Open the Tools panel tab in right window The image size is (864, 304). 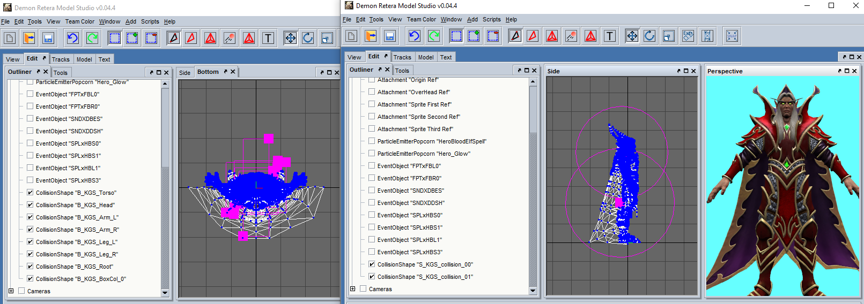tap(402, 71)
